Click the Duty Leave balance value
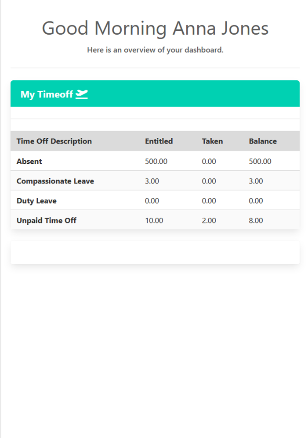Screen dimensions: 308x438 (x=256, y=201)
